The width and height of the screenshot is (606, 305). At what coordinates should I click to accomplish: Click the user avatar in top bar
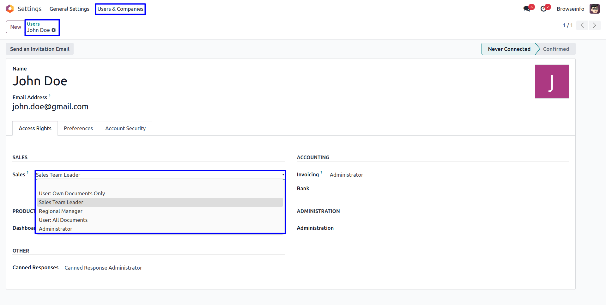(594, 9)
